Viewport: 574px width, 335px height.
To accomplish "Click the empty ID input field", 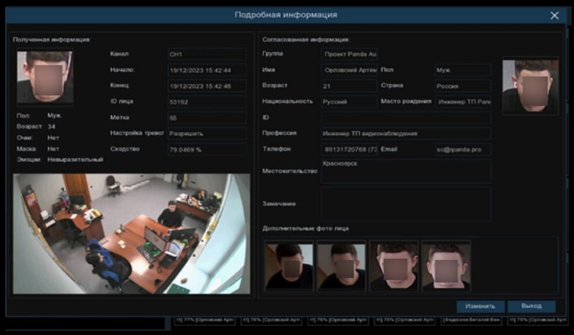I will 406,118.
